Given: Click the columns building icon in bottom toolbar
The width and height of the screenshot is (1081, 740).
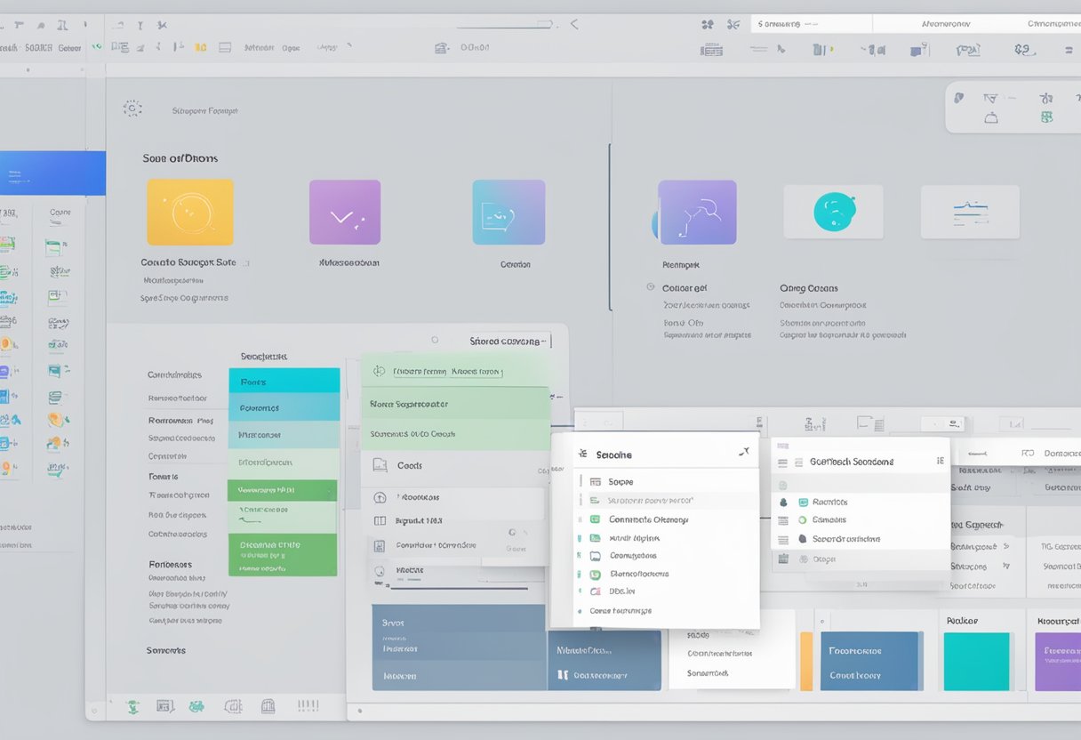Looking at the screenshot, I should coord(268,706).
